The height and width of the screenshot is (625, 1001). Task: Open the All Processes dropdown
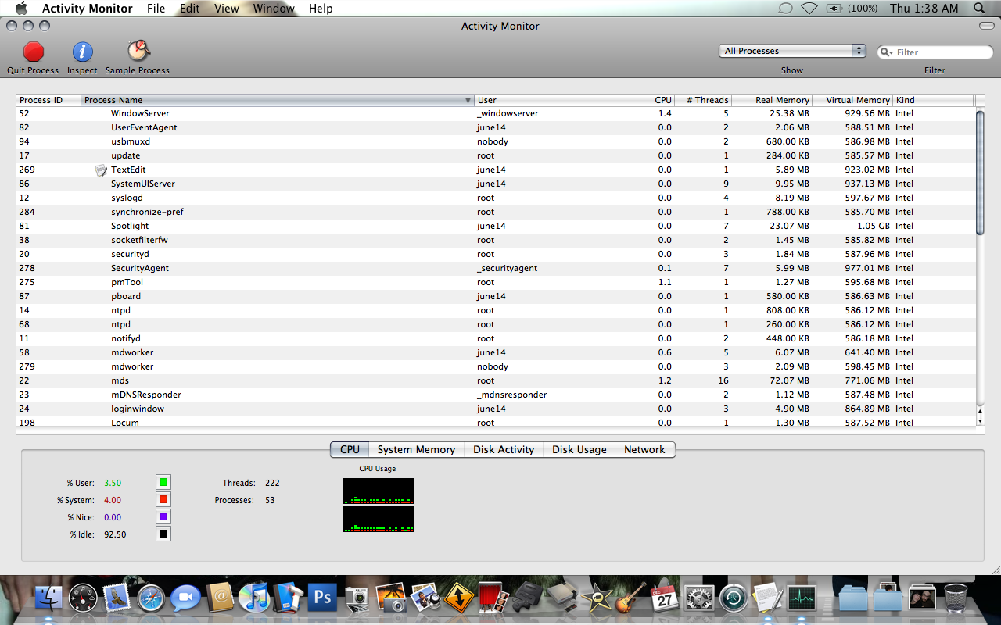792,51
